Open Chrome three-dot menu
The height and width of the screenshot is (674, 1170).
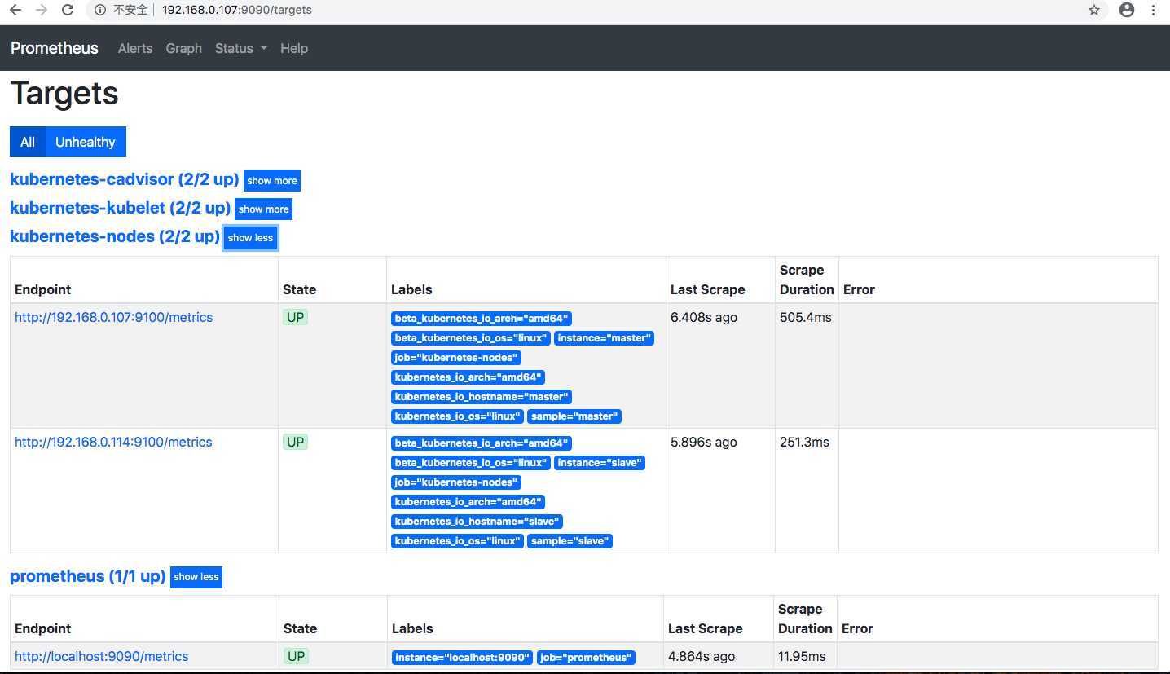pos(1154,10)
